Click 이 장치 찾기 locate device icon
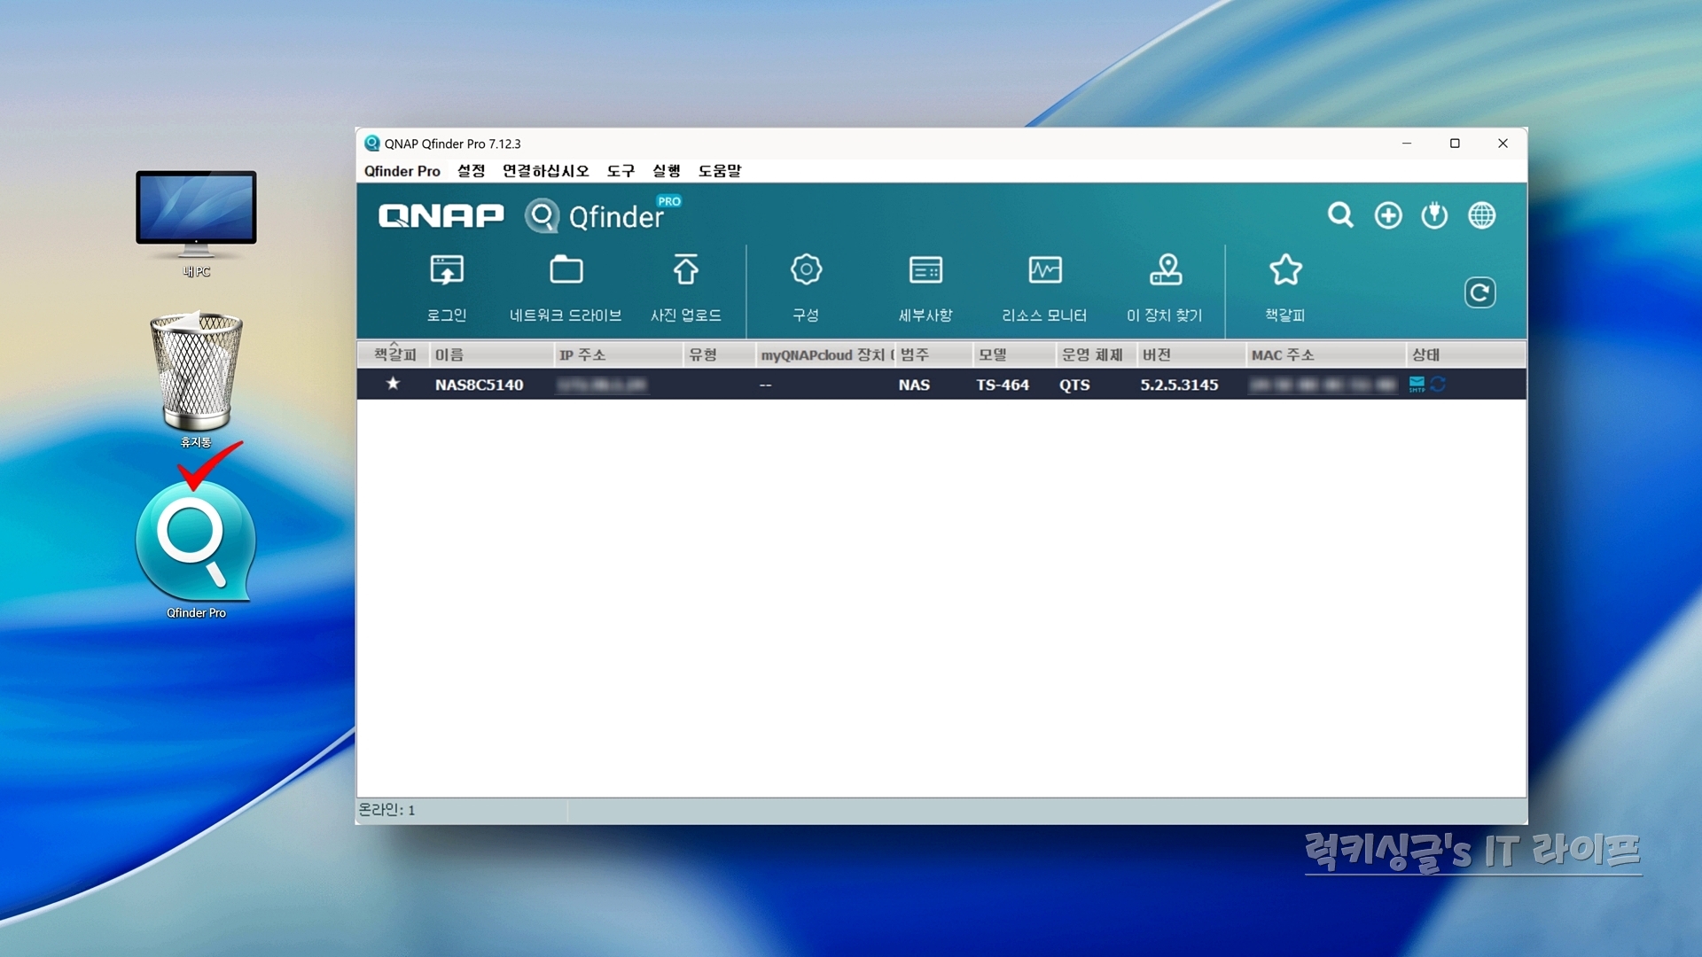Screen dimensions: 1702x957 click(x=1166, y=269)
